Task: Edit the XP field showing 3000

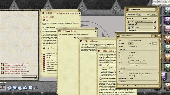Action: (154, 14)
